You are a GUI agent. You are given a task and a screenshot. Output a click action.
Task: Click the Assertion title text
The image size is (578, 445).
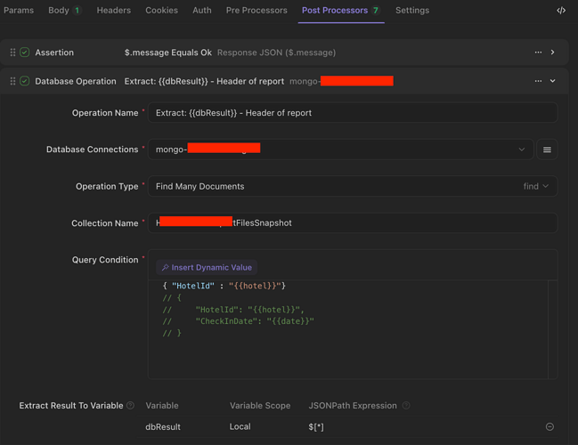[x=54, y=53]
